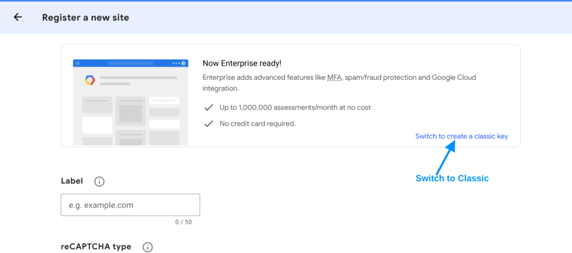Click the blue annotation arrow
Screen dimensions: 572x253
(x=445, y=158)
